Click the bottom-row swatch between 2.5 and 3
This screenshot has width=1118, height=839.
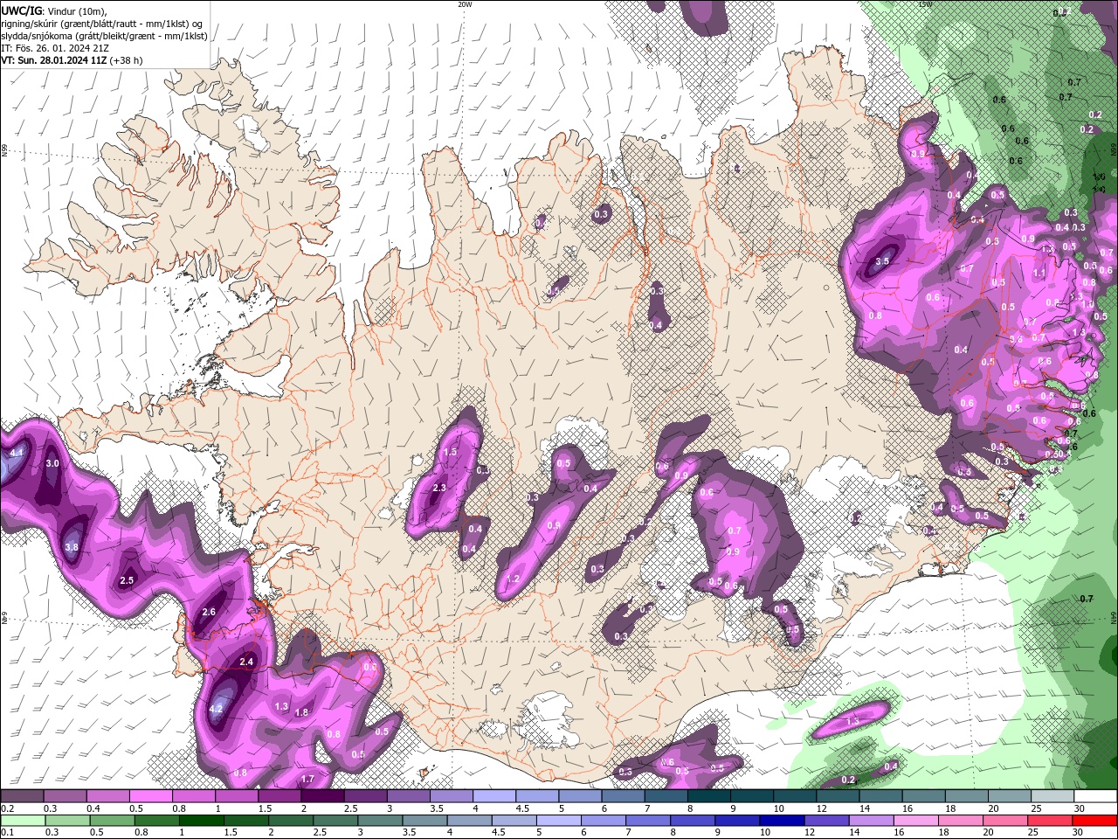(335, 821)
